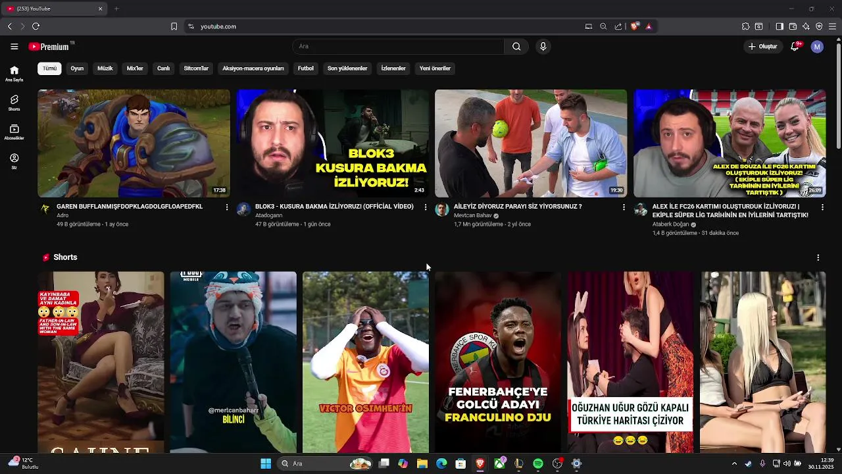Open more options for GAREN video
The image size is (842, 474).
pyautogui.click(x=227, y=207)
